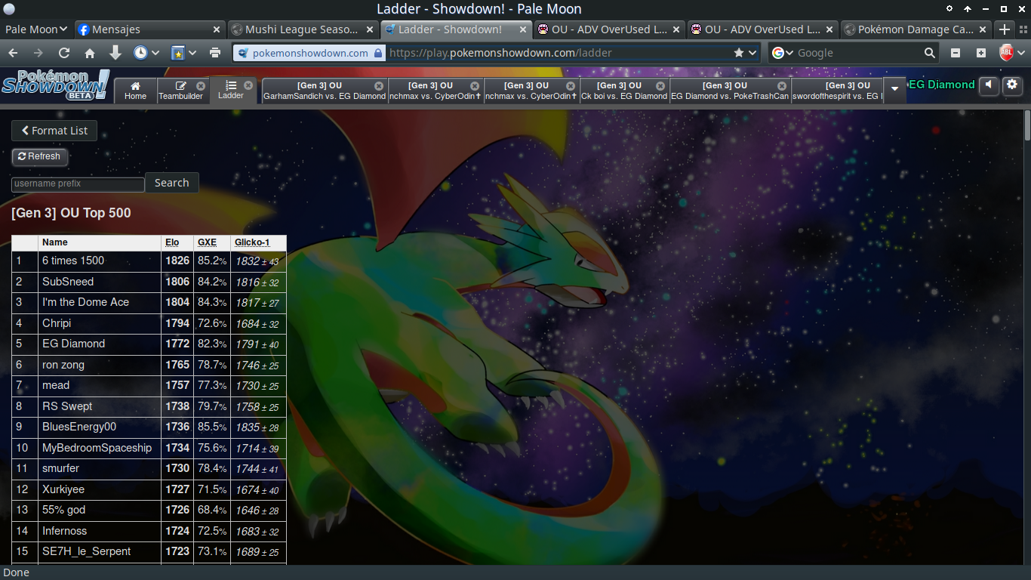Go to the browser home page icon
The height and width of the screenshot is (580, 1031).
coord(90,53)
